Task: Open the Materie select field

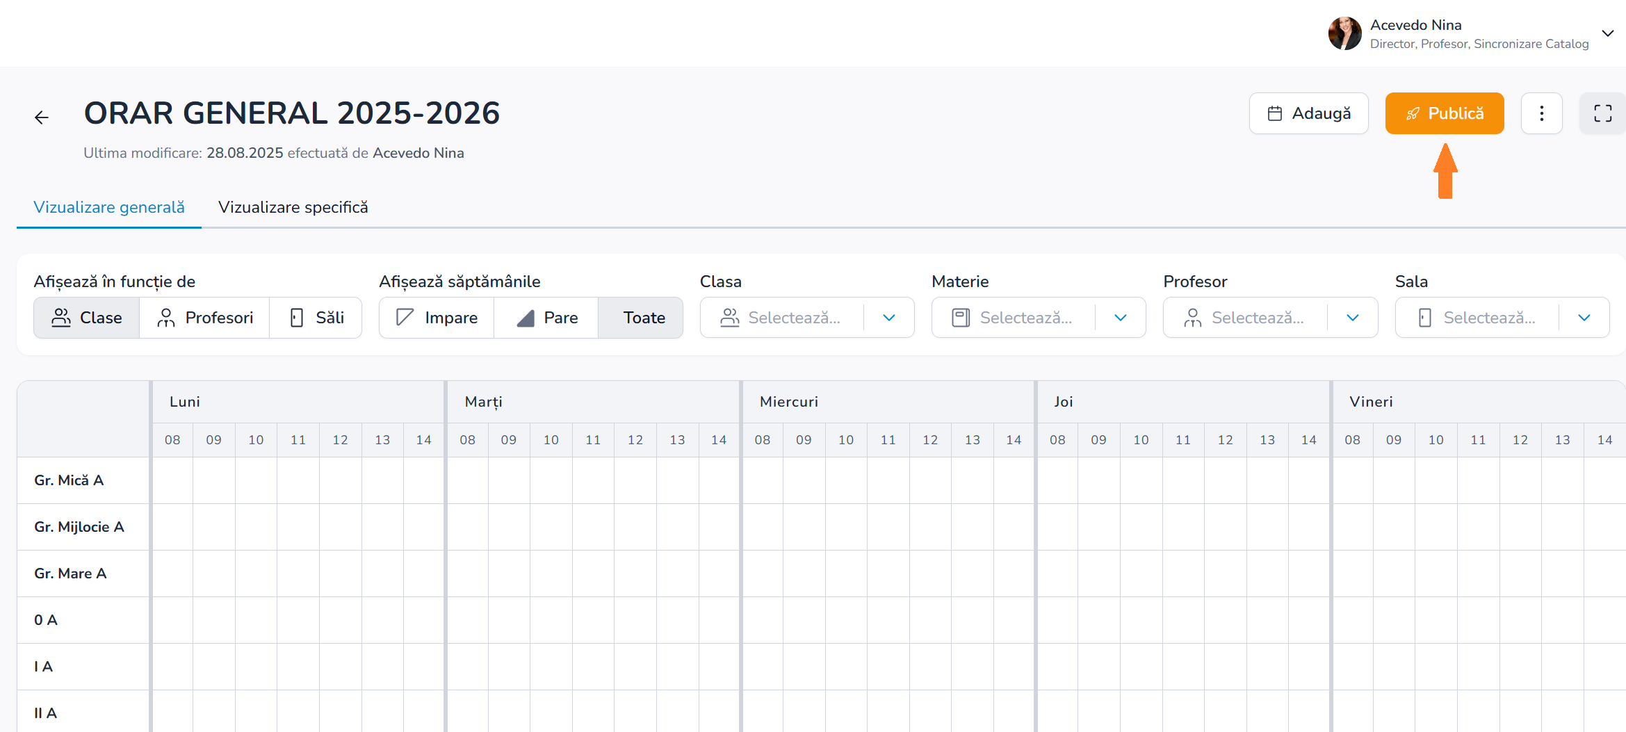Action: click(x=1039, y=318)
